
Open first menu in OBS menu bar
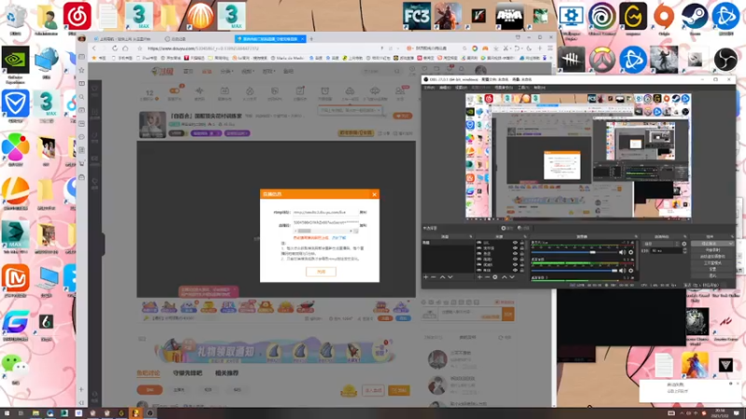pos(429,88)
